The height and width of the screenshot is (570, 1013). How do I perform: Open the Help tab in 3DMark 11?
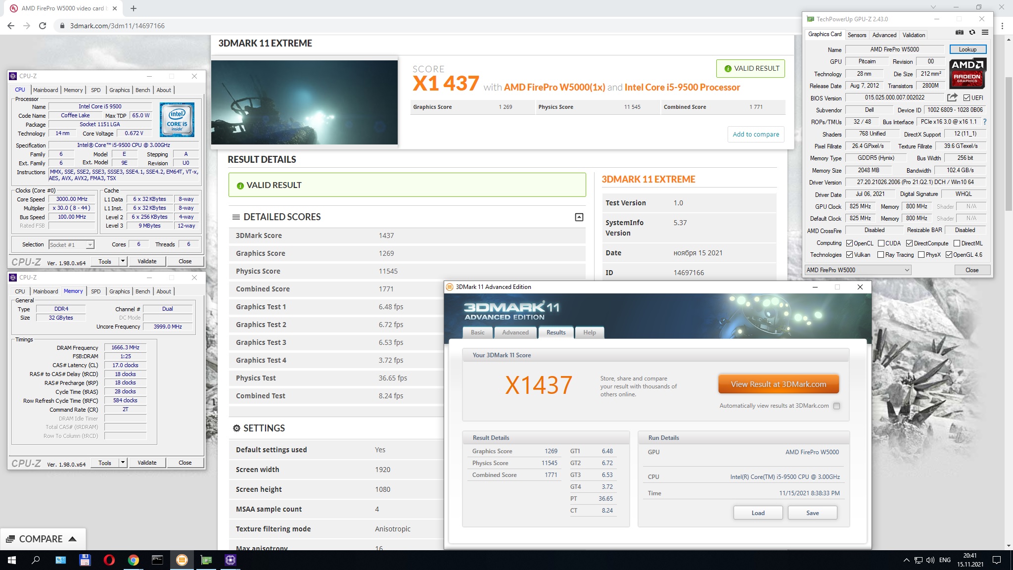(x=589, y=332)
